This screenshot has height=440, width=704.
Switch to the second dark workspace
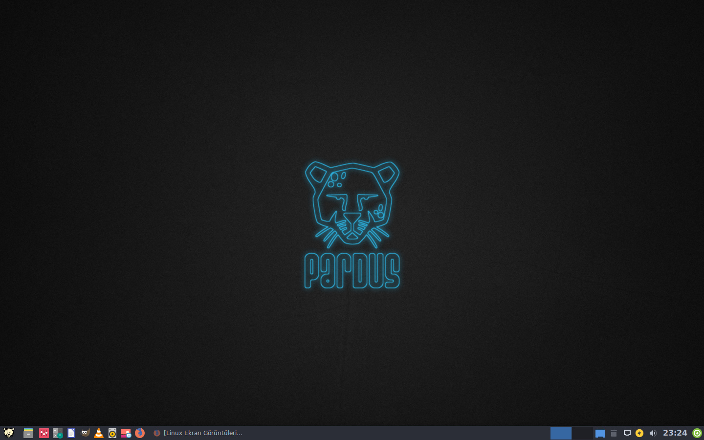coord(582,433)
